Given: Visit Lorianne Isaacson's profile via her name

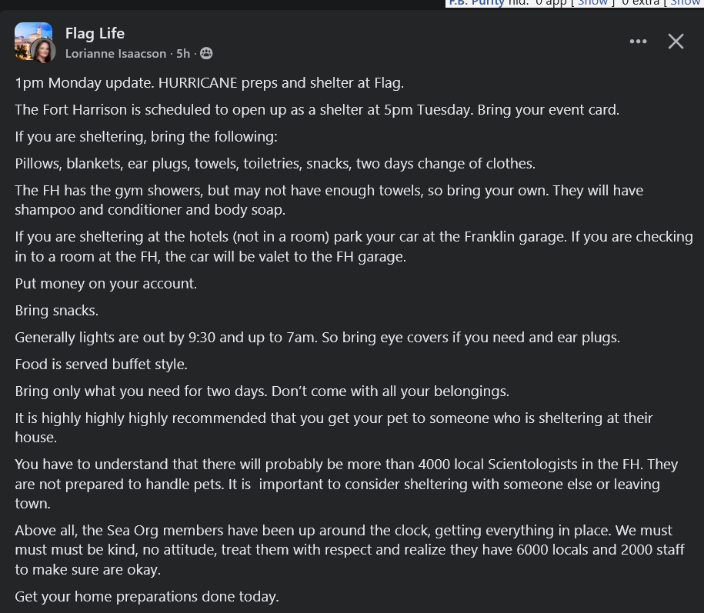Looking at the screenshot, I should (115, 53).
